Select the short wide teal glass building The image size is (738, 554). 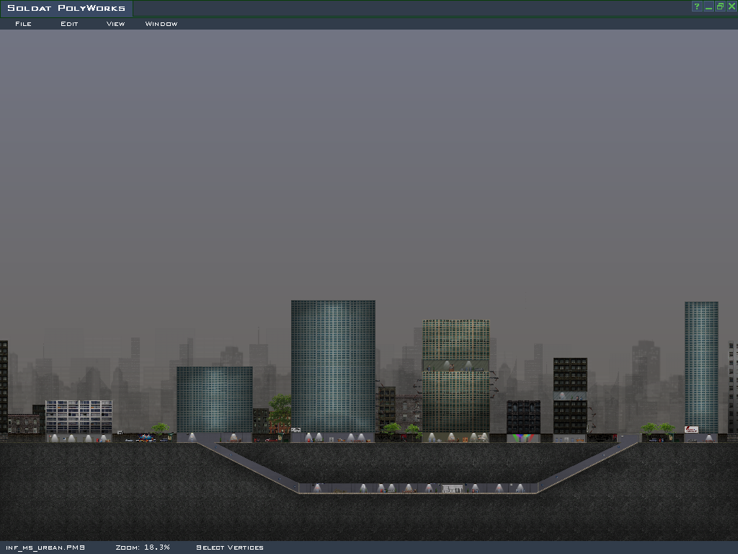[215, 398]
